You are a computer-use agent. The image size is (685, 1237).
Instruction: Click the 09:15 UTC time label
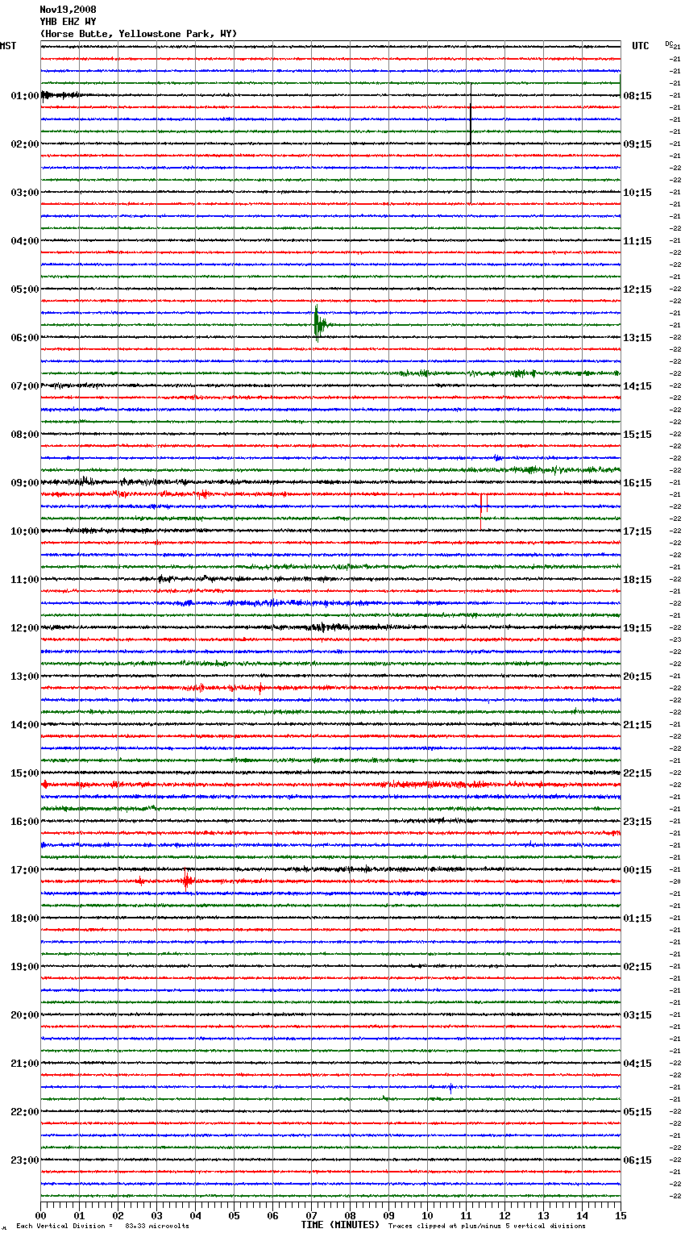[637, 144]
